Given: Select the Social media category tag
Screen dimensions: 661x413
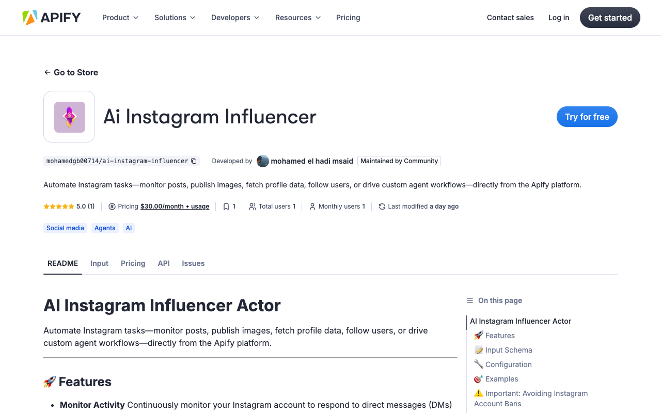Looking at the screenshot, I should (x=65, y=228).
